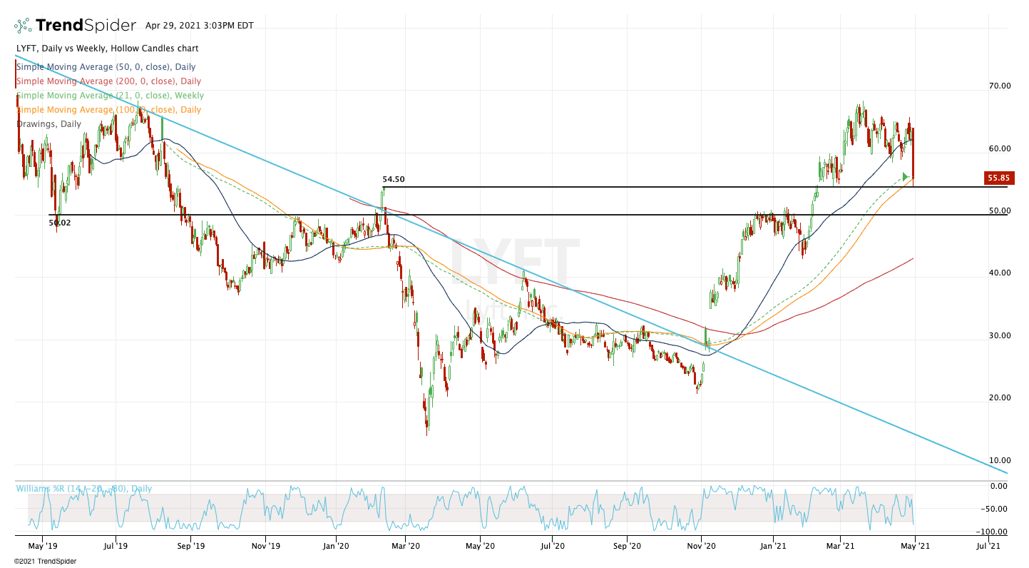Select the 21-period Weekly Simple Moving Average legend
The image size is (1029, 568).
(x=110, y=96)
